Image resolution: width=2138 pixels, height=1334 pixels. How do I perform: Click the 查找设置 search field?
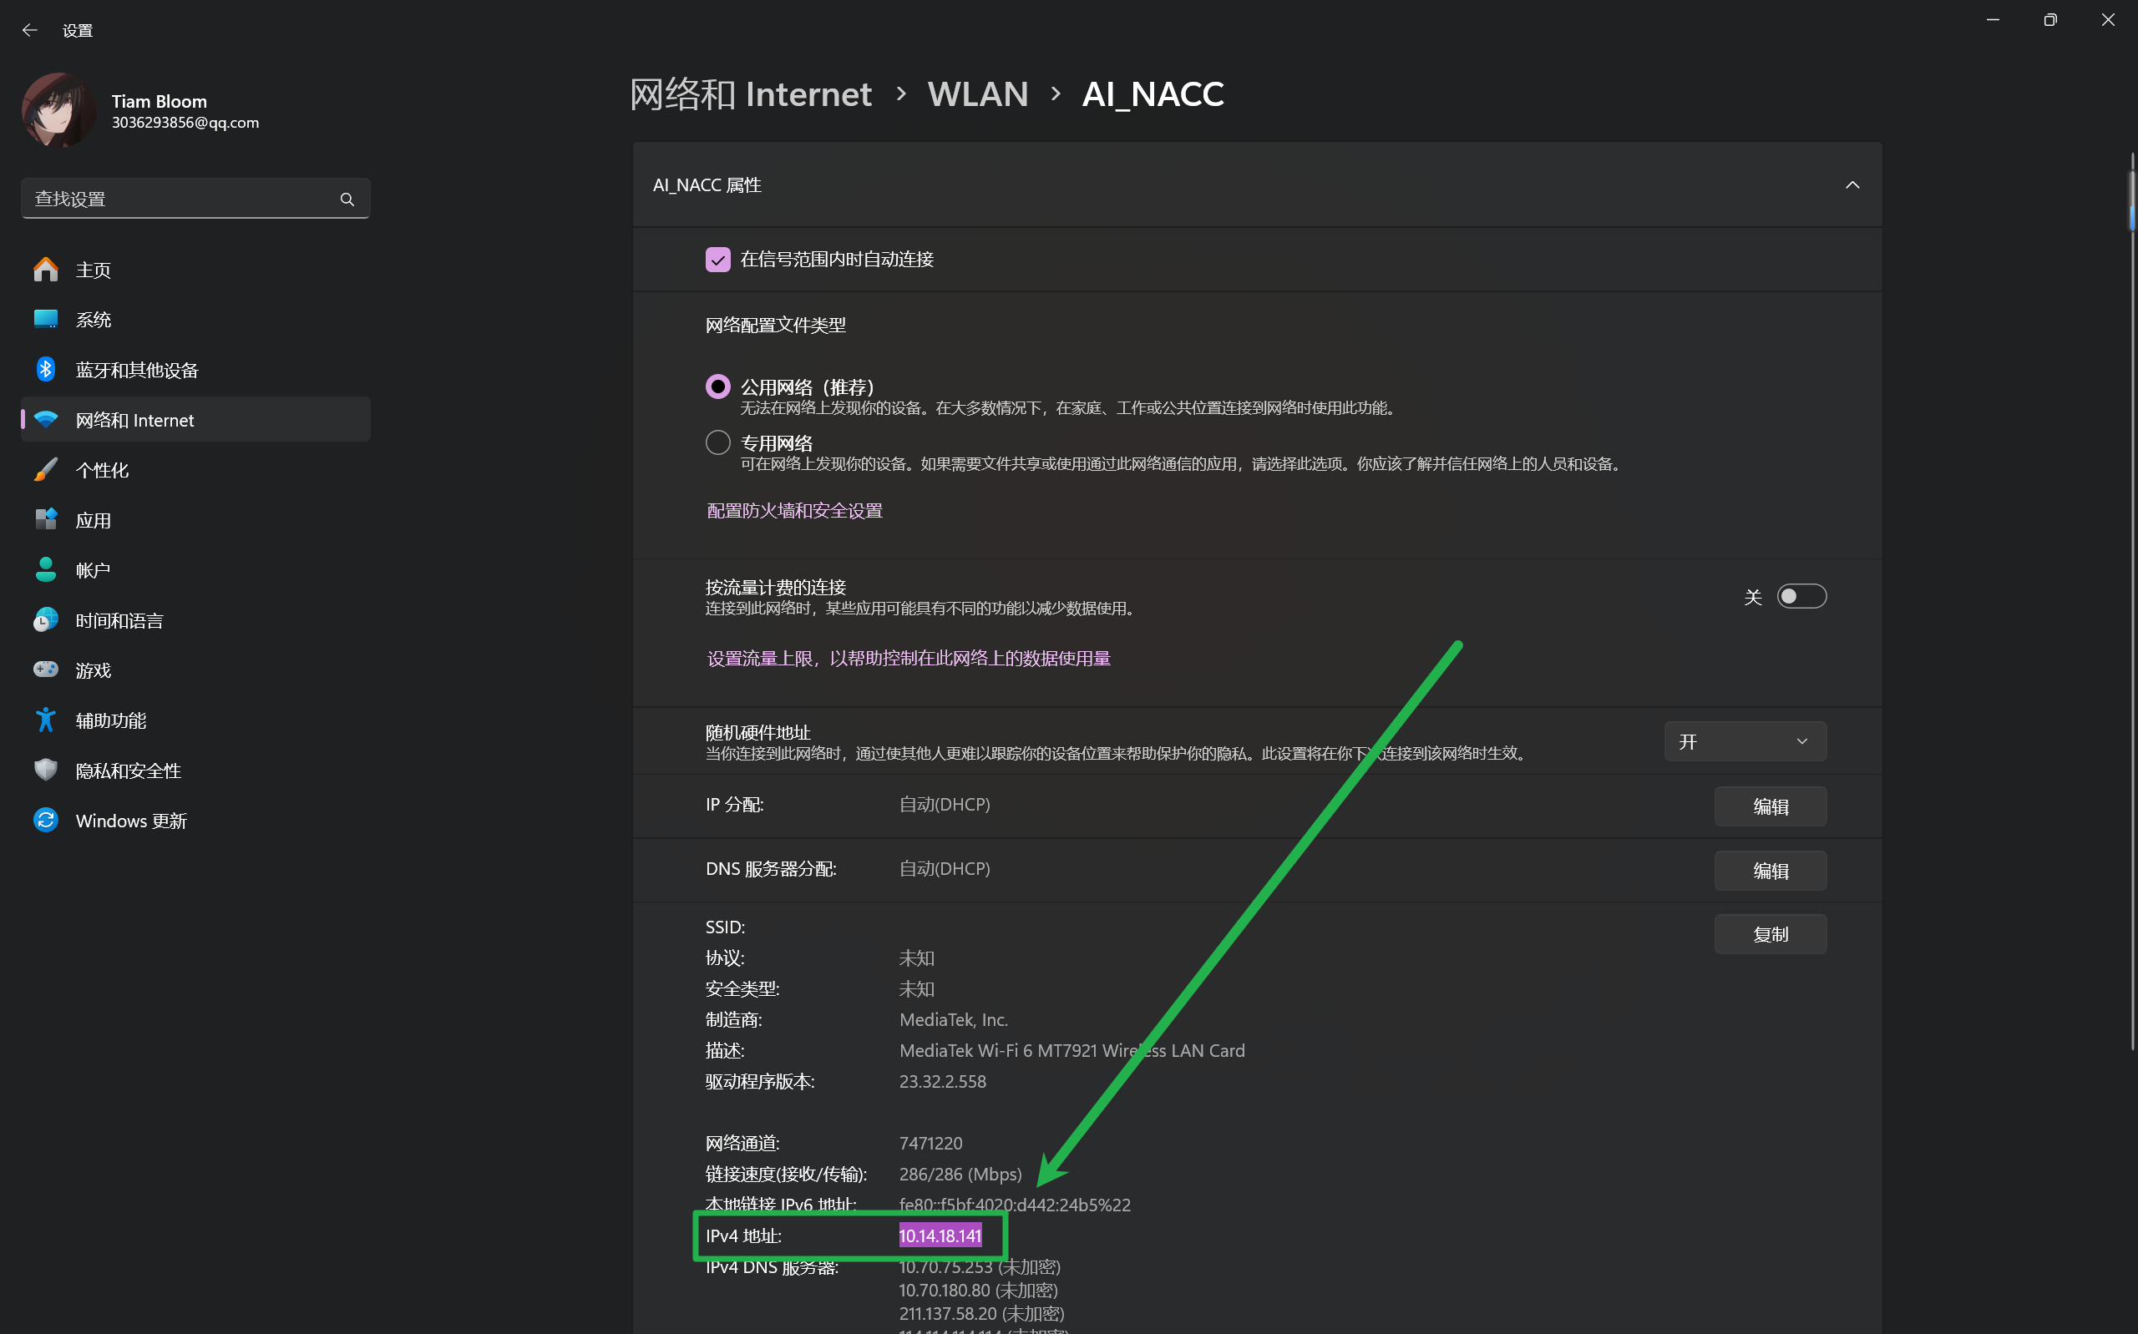pyautogui.click(x=176, y=200)
